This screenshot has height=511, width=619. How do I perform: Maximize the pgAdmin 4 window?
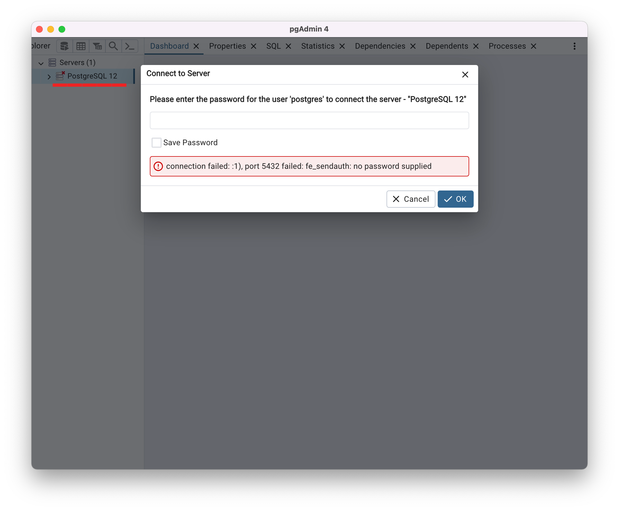[62, 29]
